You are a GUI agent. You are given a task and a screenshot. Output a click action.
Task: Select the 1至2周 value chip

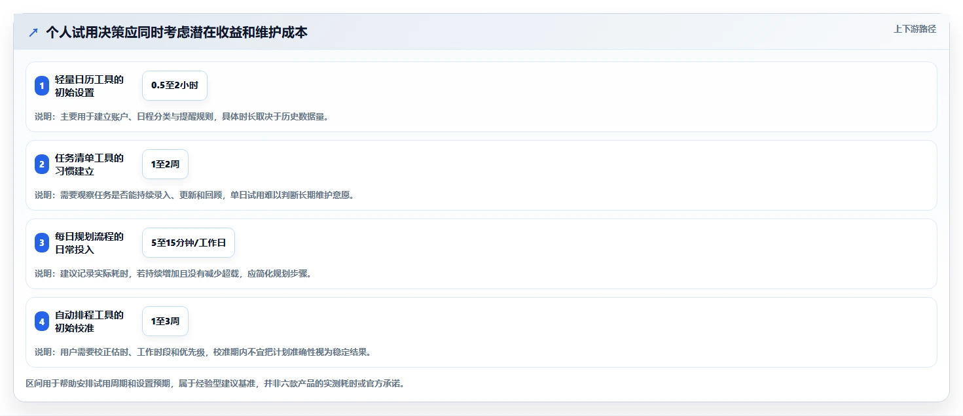click(165, 164)
